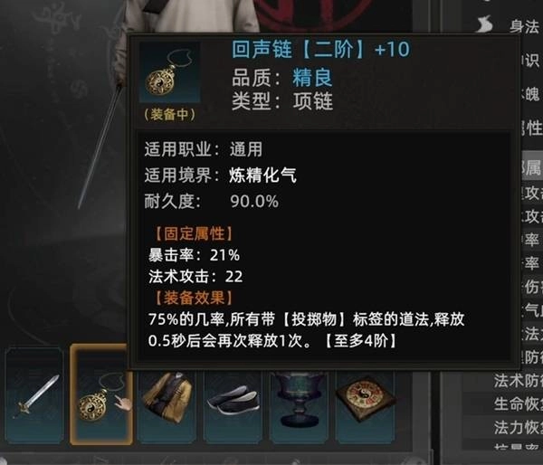Click the 身法 attribute icon
The width and height of the screenshot is (543, 465).
pos(485,24)
